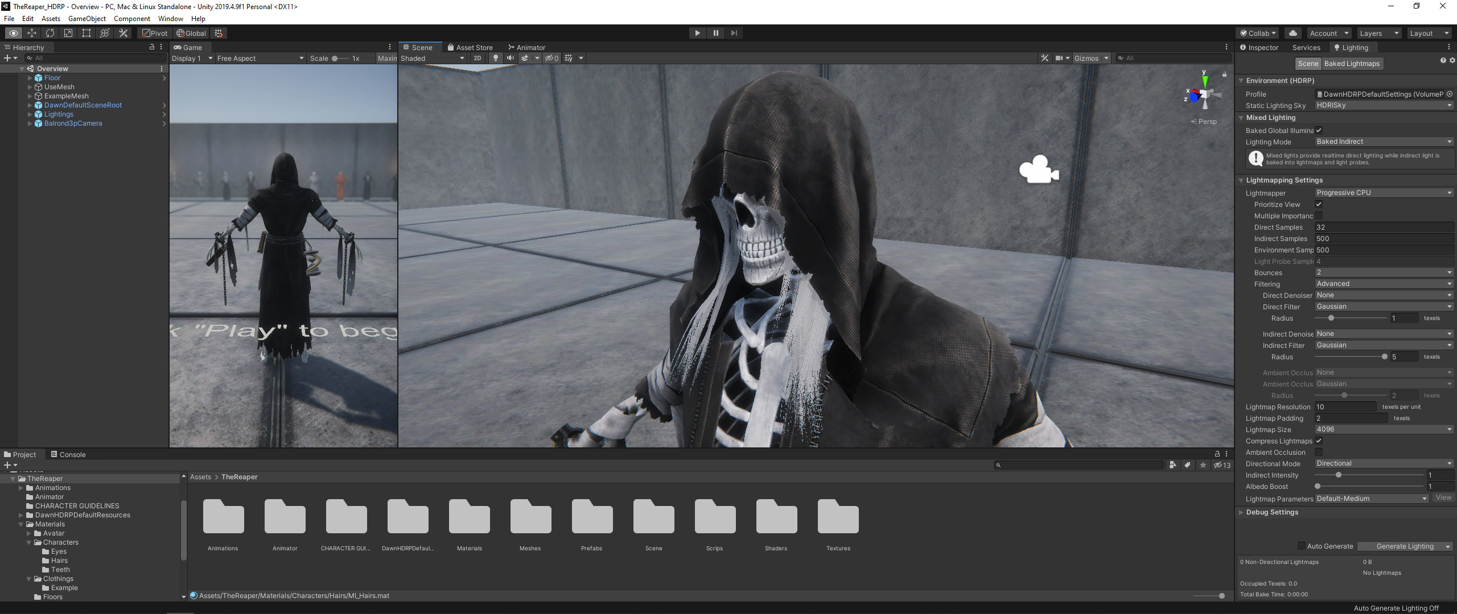Open Lighting panel options menu
This screenshot has height=614, width=1457.
point(1448,47)
